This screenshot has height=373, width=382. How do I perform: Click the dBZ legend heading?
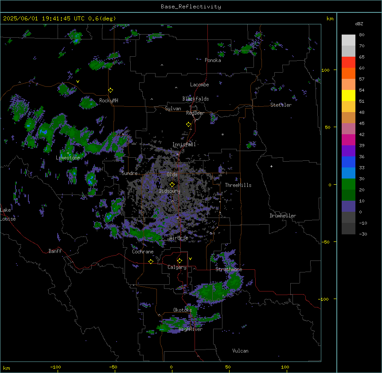click(x=359, y=23)
